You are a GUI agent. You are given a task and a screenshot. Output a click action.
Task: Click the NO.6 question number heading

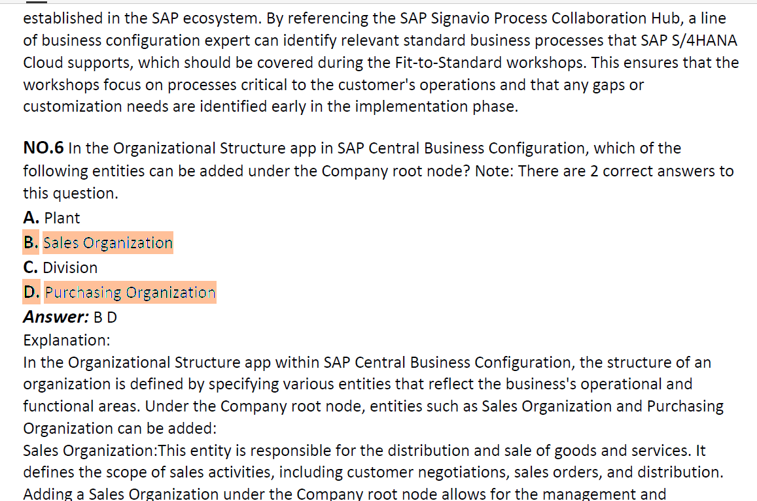[x=43, y=148]
